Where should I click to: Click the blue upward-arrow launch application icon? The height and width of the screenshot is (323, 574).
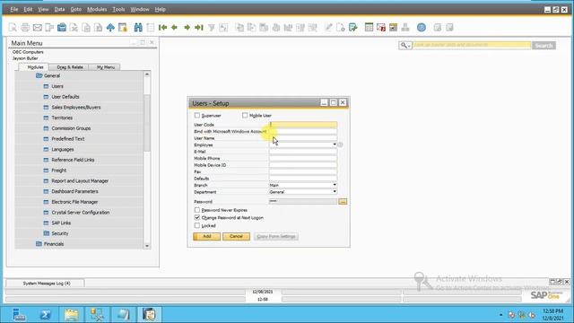point(110,28)
